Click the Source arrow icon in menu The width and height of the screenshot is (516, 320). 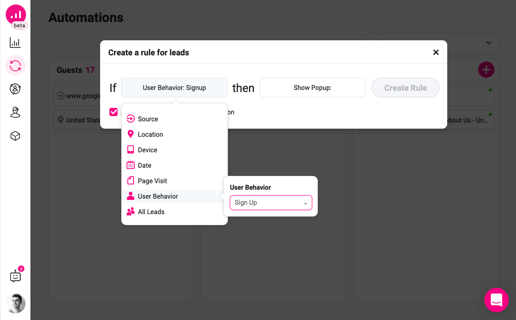(x=131, y=119)
